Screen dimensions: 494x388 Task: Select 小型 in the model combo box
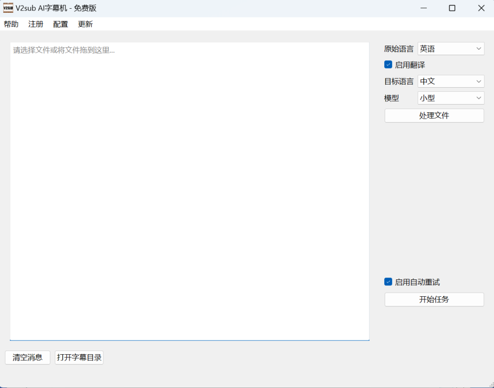pyautogui.click(x=451, y=98)
